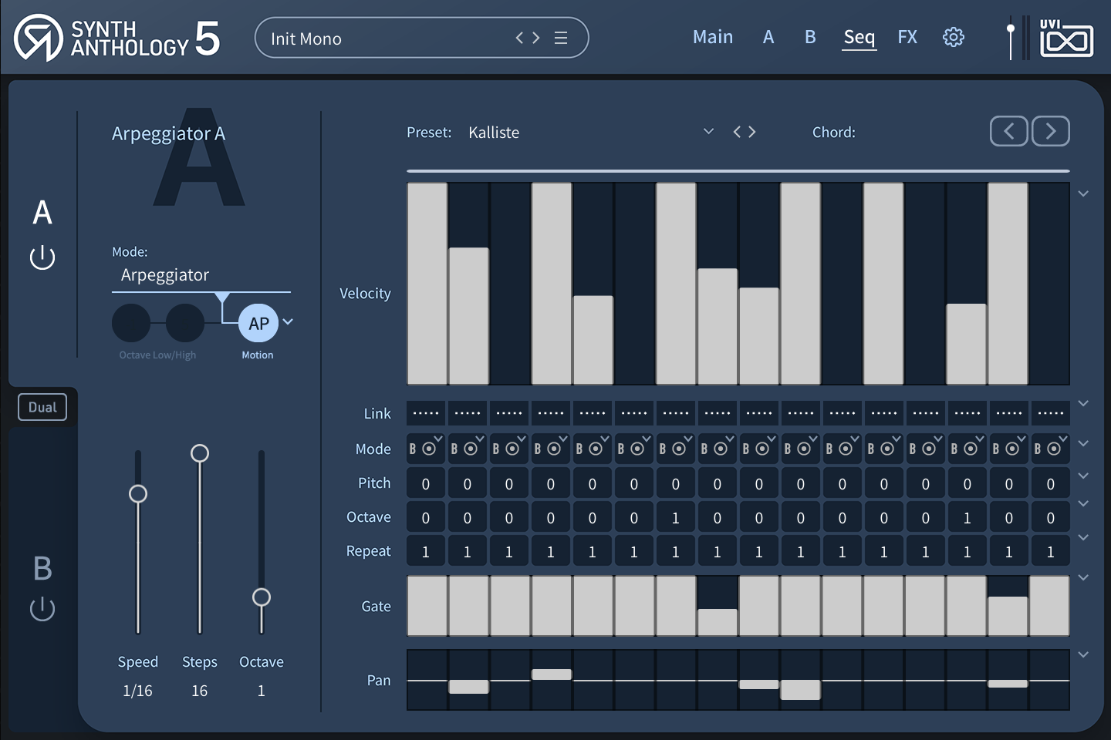This screenshot has height=740, width=1111.
Task: Cycle Kalliste preset with arrow icons
Action: point(745,132)
